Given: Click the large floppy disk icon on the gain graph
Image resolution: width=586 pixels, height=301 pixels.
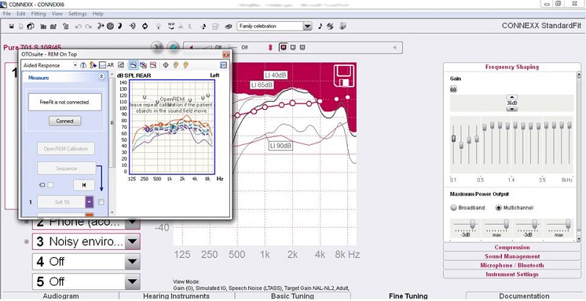Looking at the screenshot, I should click(x=344, y=75).
